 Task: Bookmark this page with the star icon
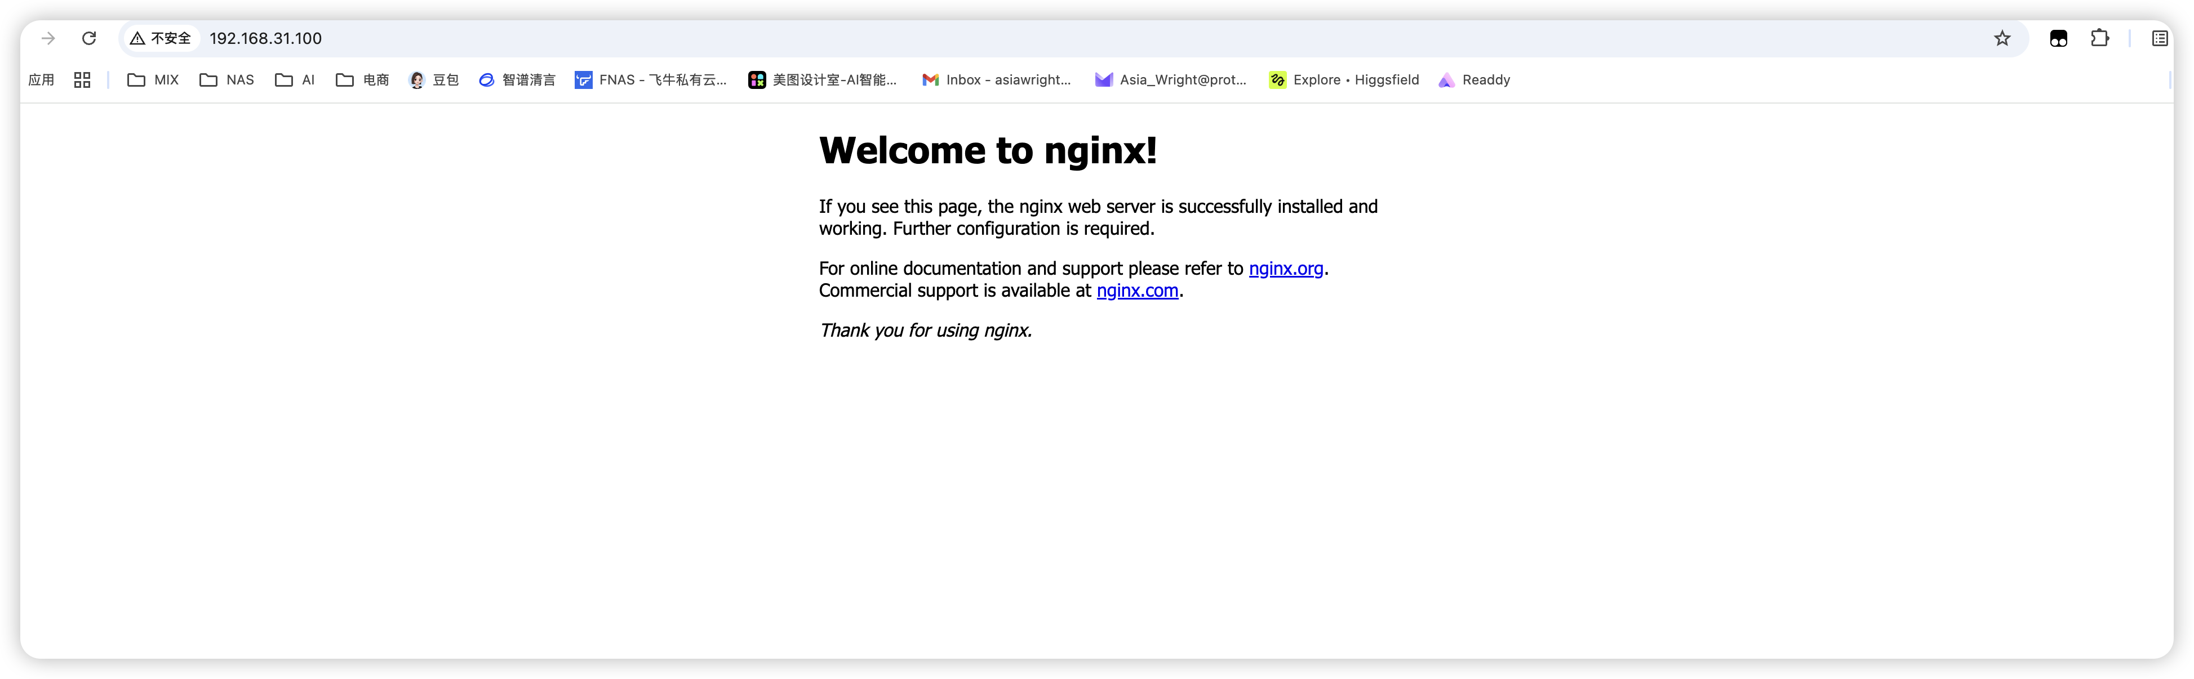tap(2002, 38)
